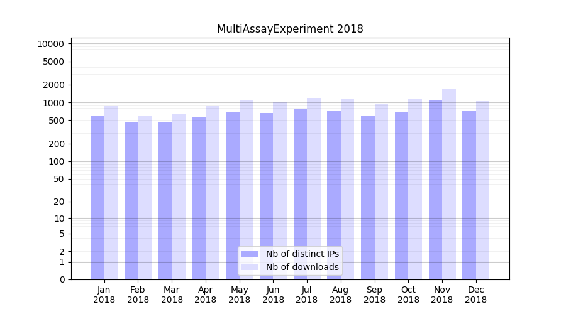Select the Nb of distinct IPs legend label
The image size is (566, 314).
pyautogui.click(x=302, y=254)
